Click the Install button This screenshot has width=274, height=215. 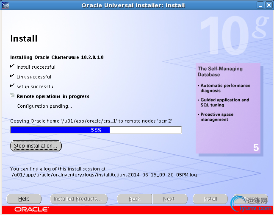[x=210, y=199]
